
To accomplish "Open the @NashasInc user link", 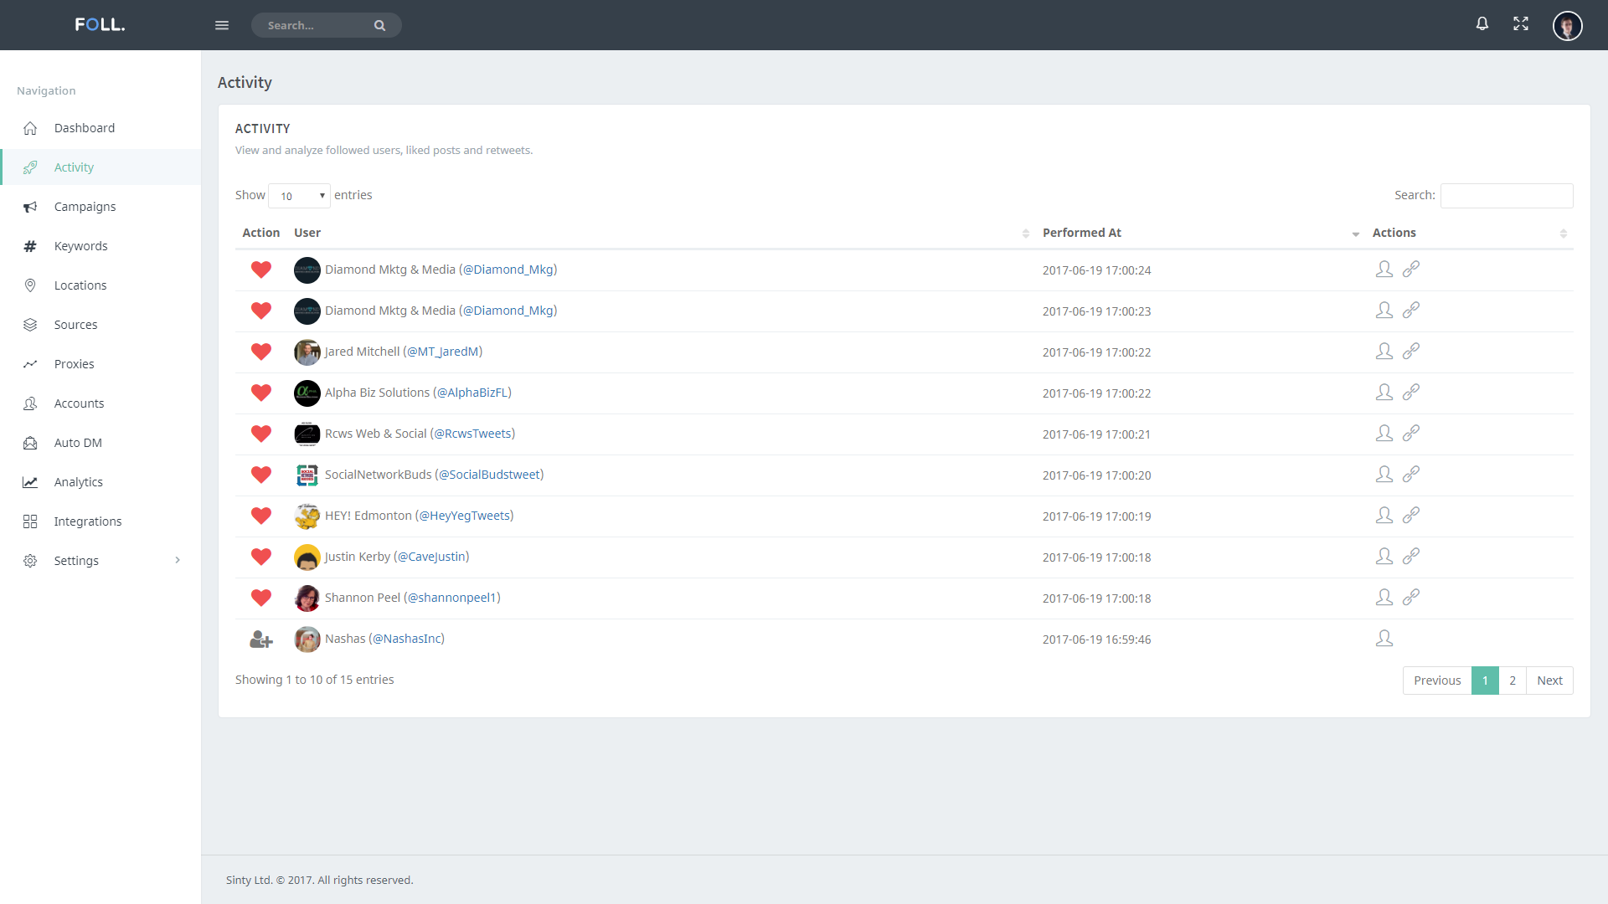I will coord(407,639).
